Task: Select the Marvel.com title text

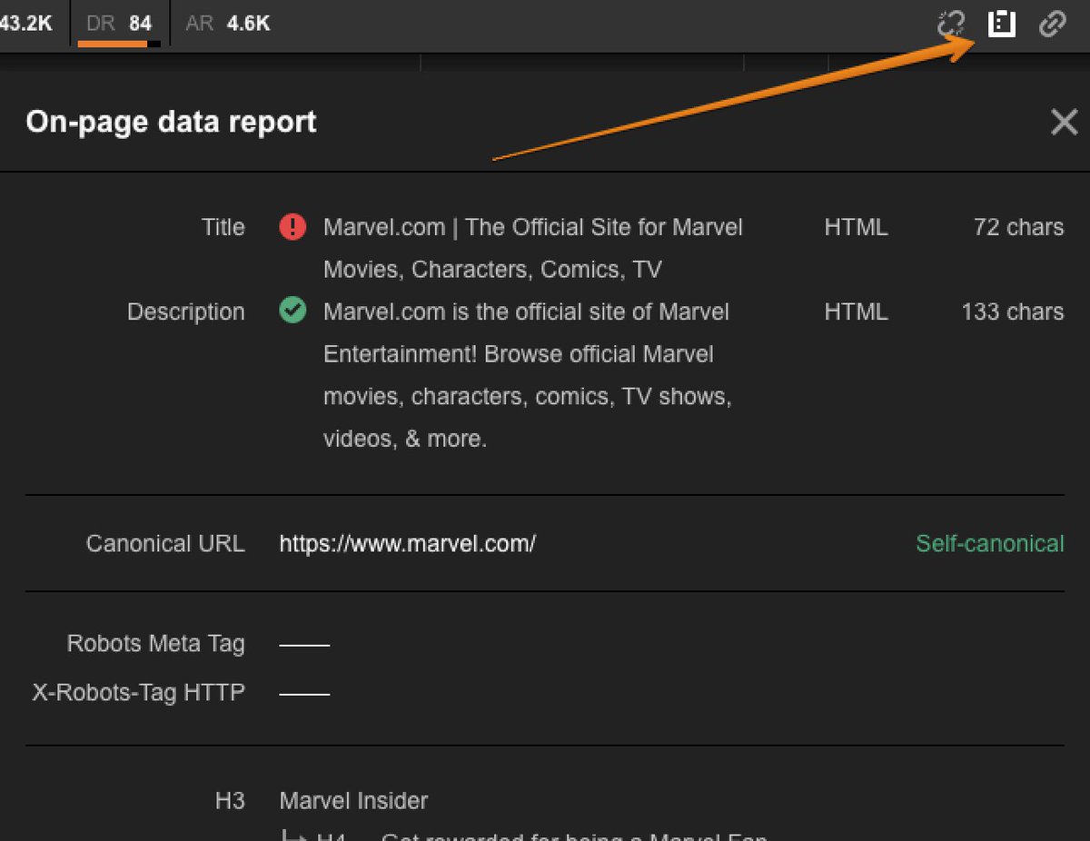Action: (x=533, y=248)
